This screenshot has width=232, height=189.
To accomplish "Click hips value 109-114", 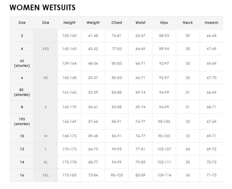I will [164, 175].
